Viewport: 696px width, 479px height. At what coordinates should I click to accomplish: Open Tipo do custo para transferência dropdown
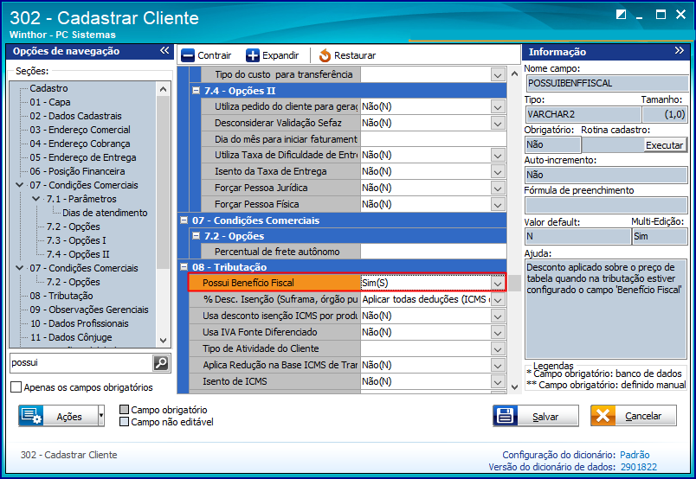[x=498, y=74]
